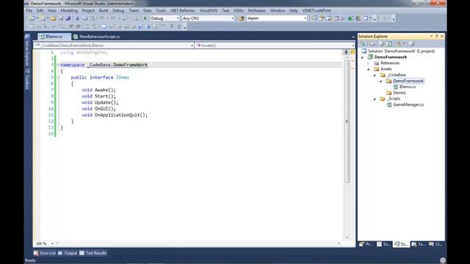Click the editor split plus icon

pyautogui.click(x=346, y=52)
